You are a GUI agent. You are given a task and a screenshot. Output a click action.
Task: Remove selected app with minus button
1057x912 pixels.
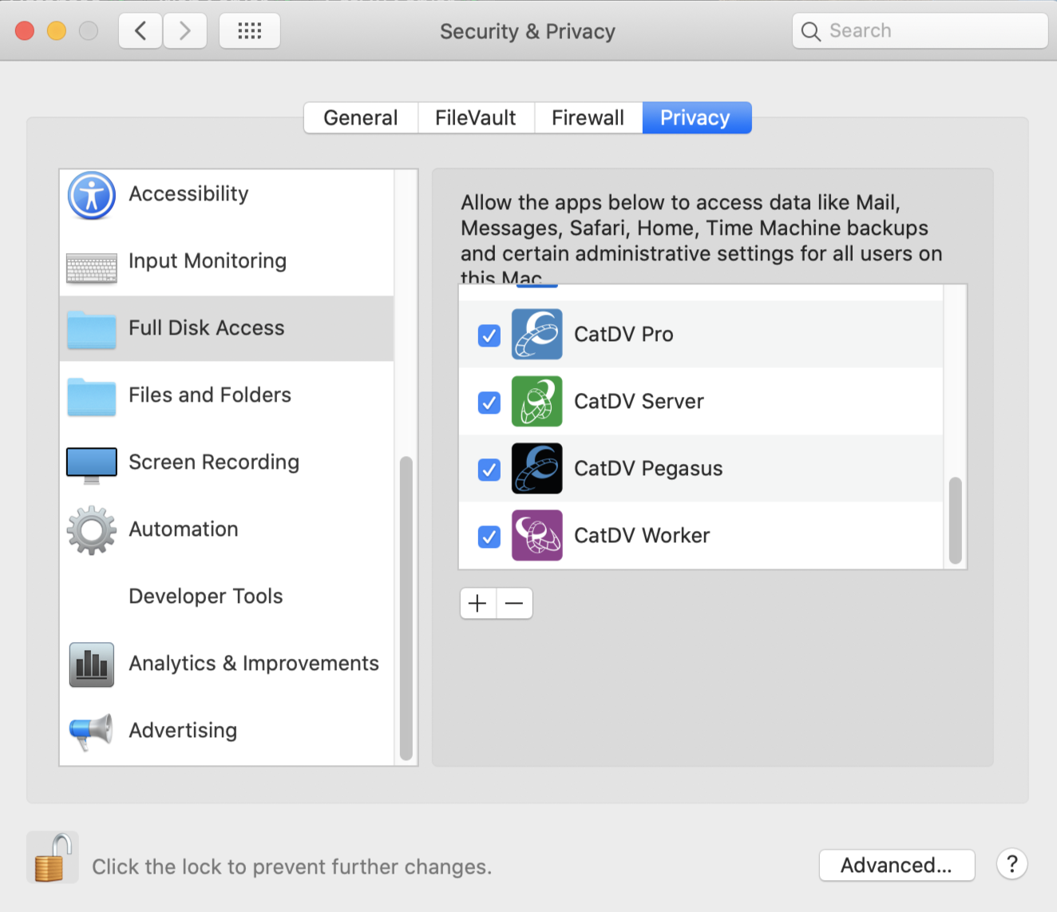point(514,603)
